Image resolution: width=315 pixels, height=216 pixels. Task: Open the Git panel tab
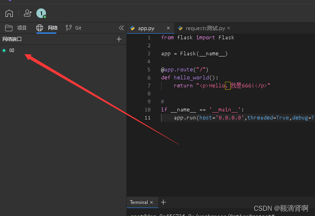pyautogui.click(x=74, y=28)
